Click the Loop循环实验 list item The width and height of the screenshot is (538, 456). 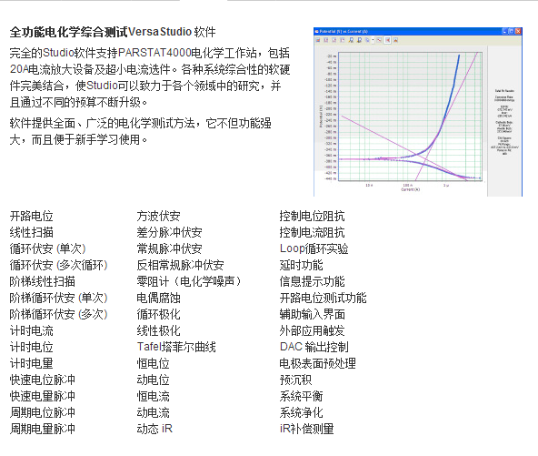click(x=314, y=248)
